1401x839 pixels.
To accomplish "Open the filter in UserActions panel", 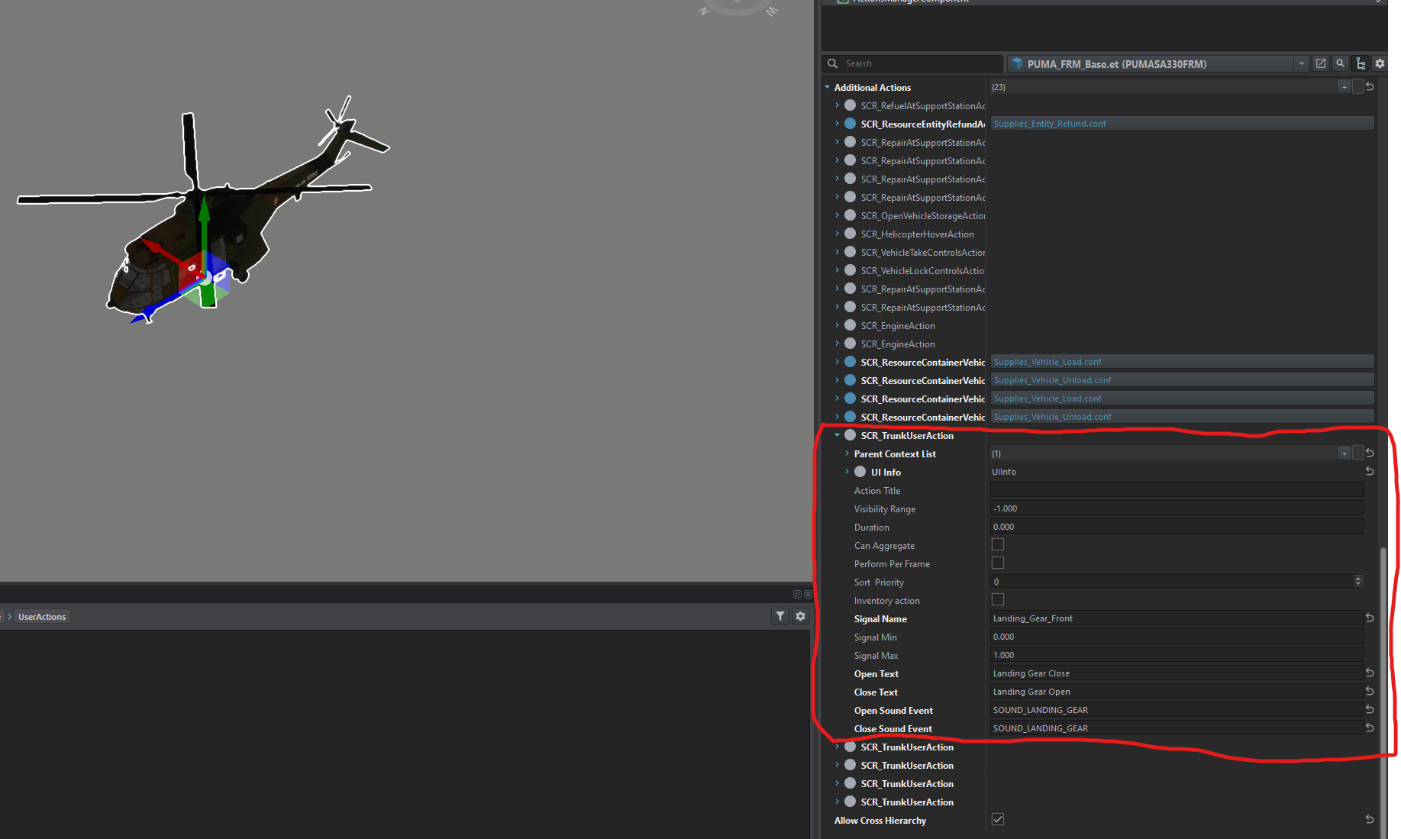I will (780, 616).
